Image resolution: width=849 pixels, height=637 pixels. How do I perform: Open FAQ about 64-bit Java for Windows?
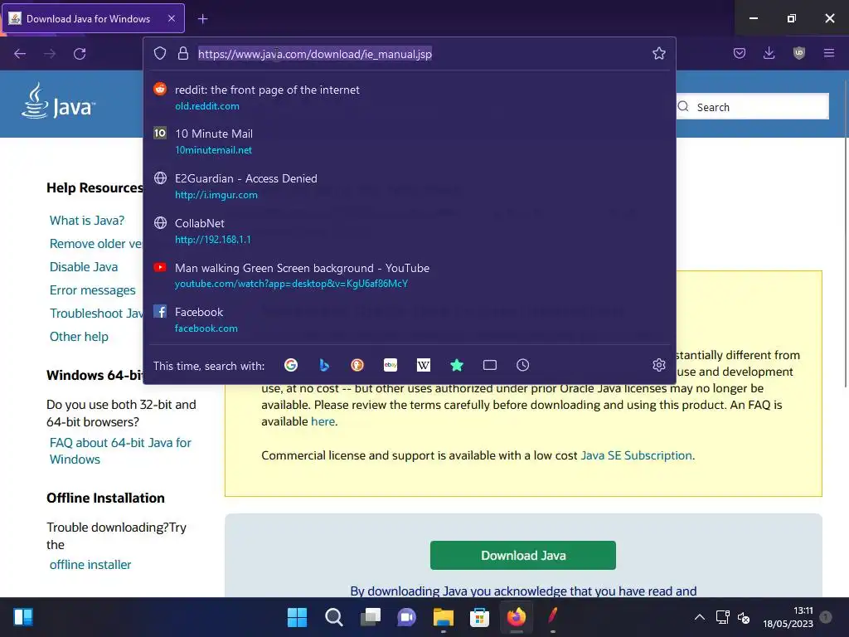click(x=120, y=450)
